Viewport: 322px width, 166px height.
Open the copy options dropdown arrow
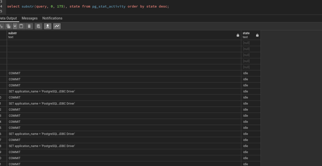pos(15,26)
